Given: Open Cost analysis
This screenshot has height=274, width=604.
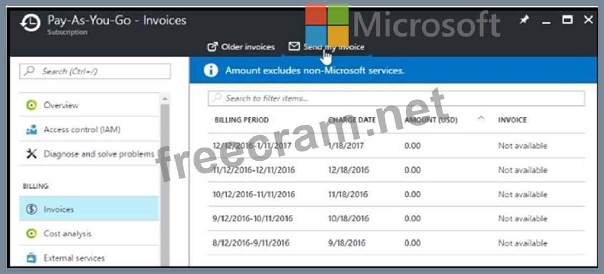Looking at the screenshot, I should pos(89,233).
